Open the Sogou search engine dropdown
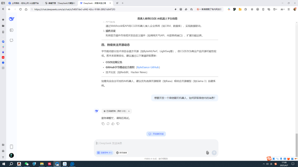Viewport: 298px width, 167px height. (198, 9)
